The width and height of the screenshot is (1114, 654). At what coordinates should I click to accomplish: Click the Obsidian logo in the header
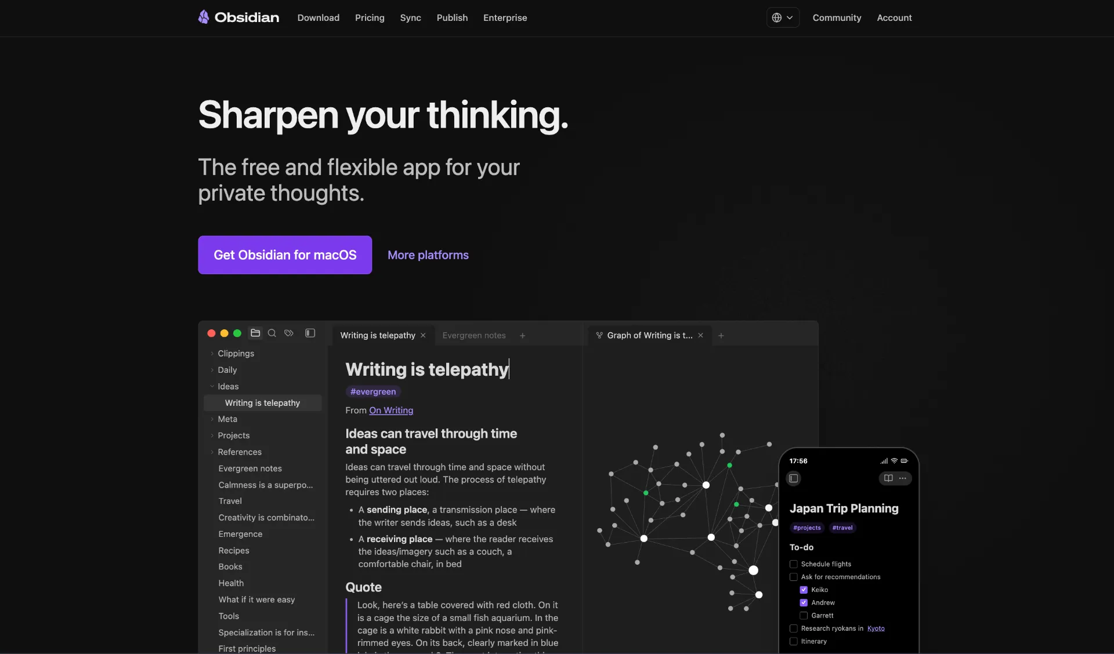click(x=238, y=17)
